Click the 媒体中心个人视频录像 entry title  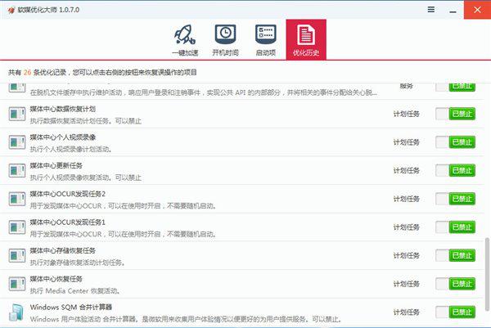click(63, 137)
